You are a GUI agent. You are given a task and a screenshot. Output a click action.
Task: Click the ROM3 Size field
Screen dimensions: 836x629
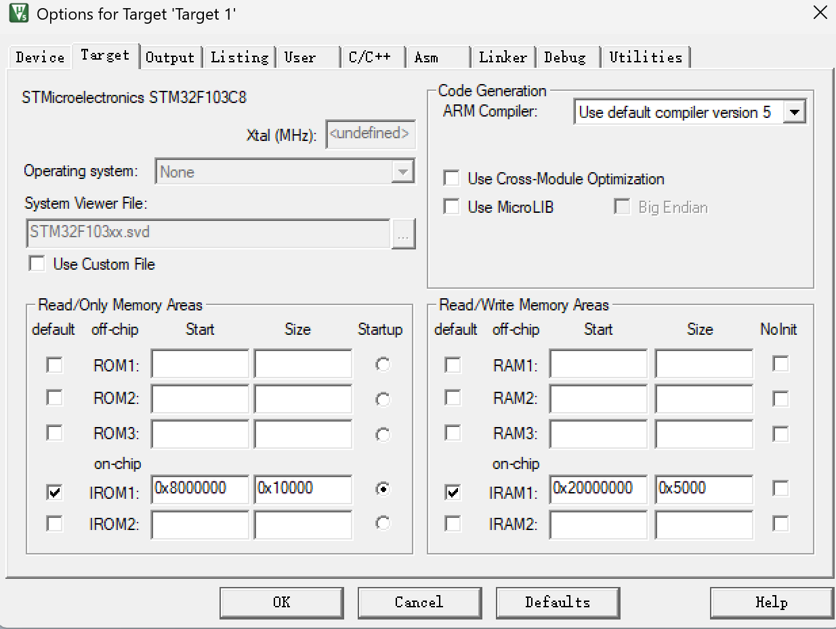point(303,434)
